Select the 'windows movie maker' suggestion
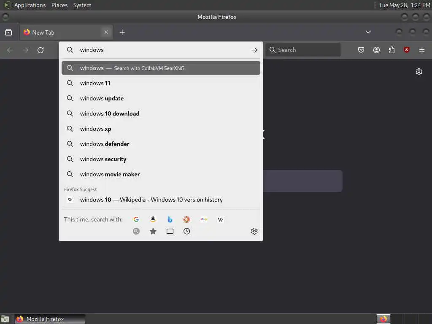This screenshot has height=324, width=432. (x=161, y=174)
